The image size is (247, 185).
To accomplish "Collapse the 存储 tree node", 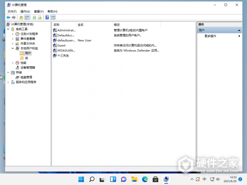I will click(8, 72).
